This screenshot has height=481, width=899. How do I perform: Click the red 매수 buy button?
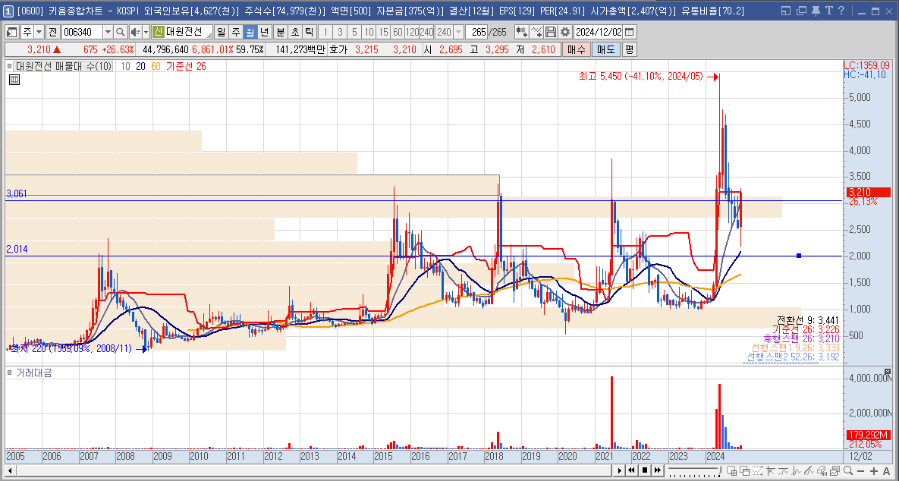point(576,50)
